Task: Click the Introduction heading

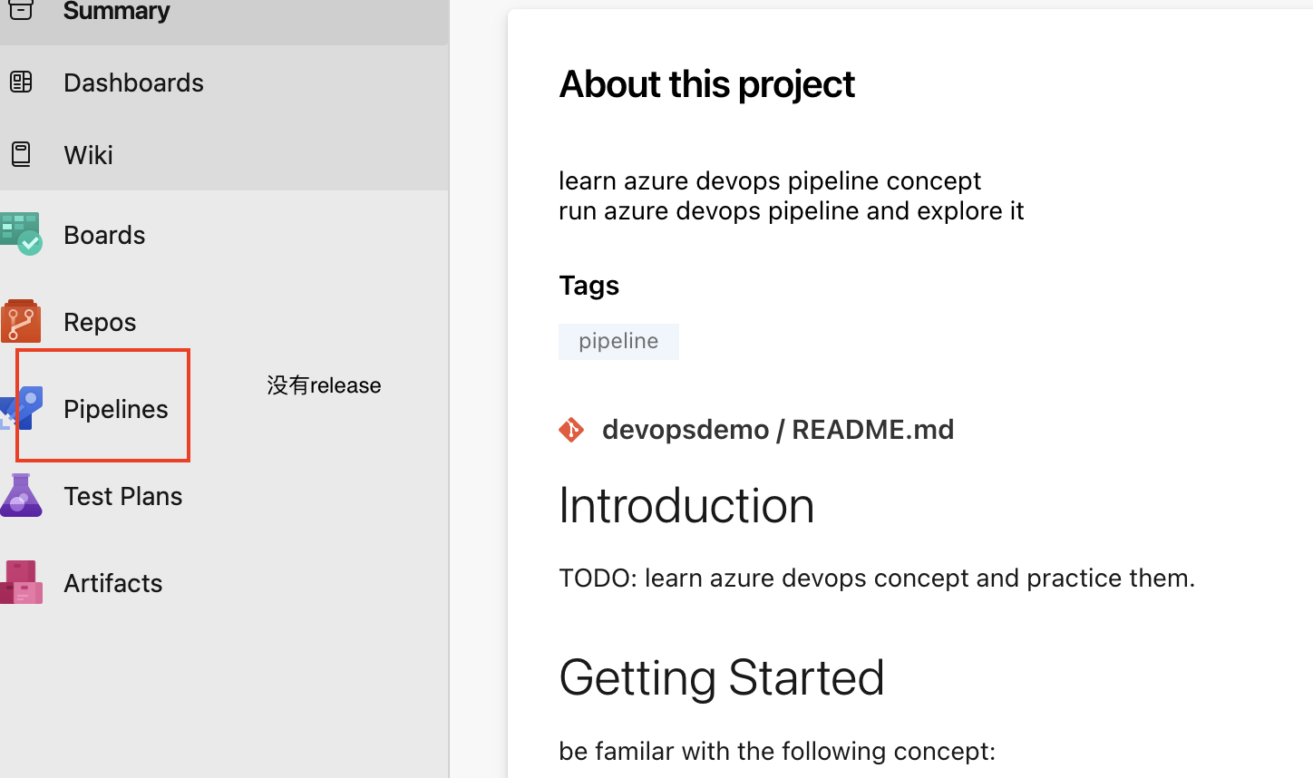Action: (686, 505)
